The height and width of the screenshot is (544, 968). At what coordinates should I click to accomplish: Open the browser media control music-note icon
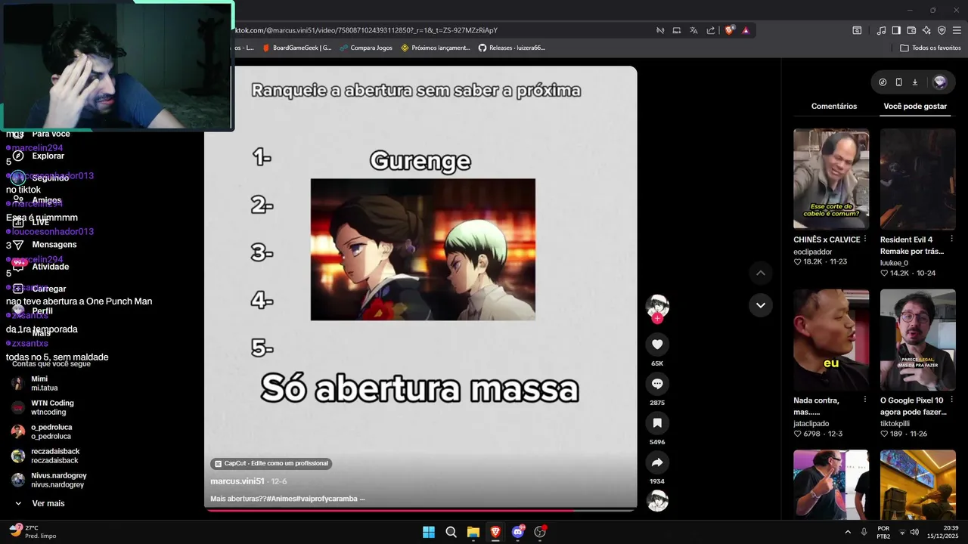(x=881, y=30)
